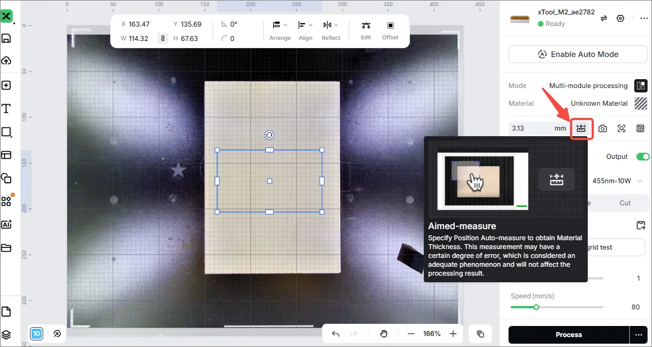The width and height of the screenshot is (652, 347).
Task: Click the device switch arrows icon
Action: pyautogui.click(x=604, y=18)
